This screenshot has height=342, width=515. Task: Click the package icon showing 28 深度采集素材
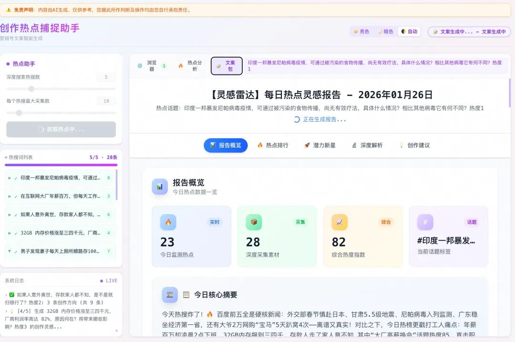coord(253,222)
